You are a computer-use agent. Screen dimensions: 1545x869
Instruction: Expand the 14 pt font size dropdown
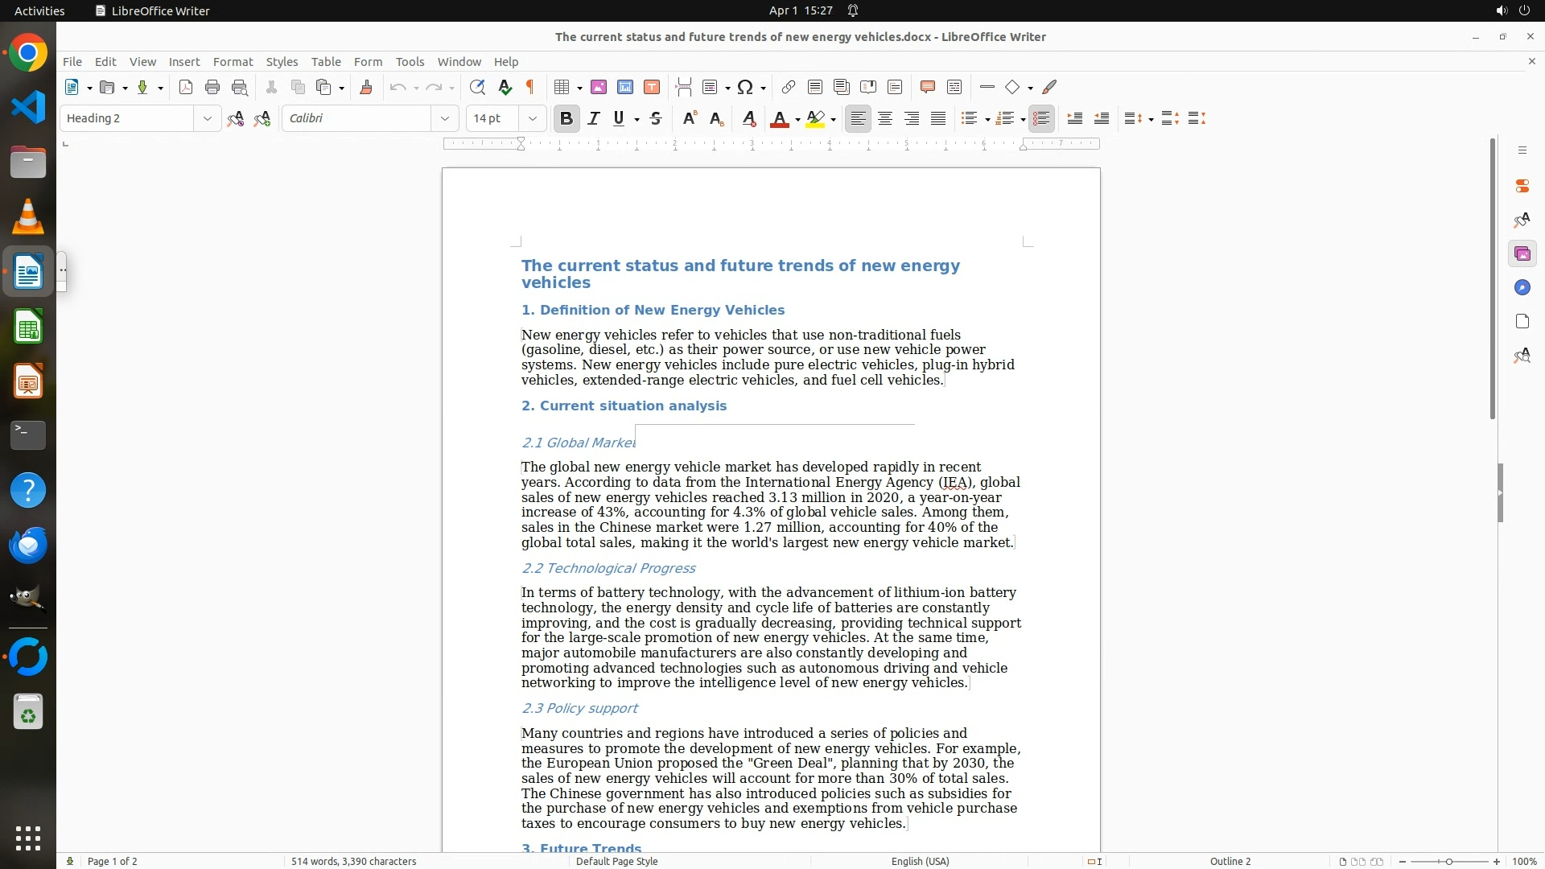pyautogui.click(x=532, y=119)
